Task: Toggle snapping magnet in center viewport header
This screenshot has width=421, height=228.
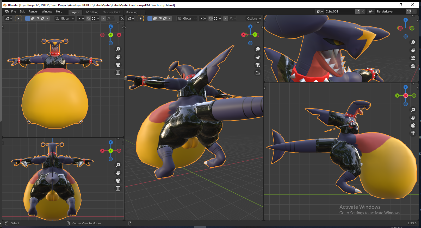Action: point(210,18)
